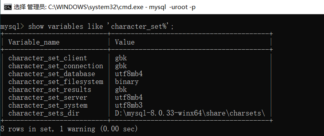The height and width of the screenshot is (136, 324).
Task: Click the Variable_name column header
Action: click(x=34, y=43)
